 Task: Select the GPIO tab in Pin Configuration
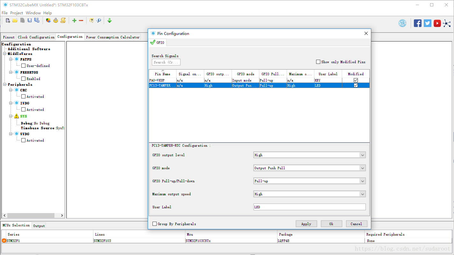click(x=157, y=43)
